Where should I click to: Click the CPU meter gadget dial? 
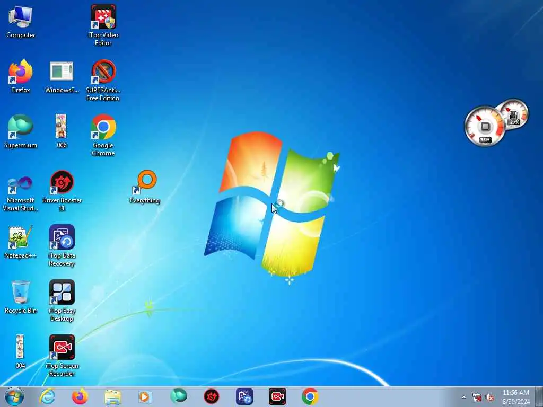click(x=485, y=126)
